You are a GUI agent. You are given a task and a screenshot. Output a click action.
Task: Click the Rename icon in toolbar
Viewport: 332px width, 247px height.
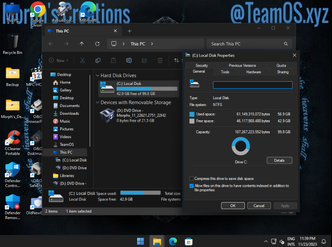pyautogui.click(x=129, y=61)
